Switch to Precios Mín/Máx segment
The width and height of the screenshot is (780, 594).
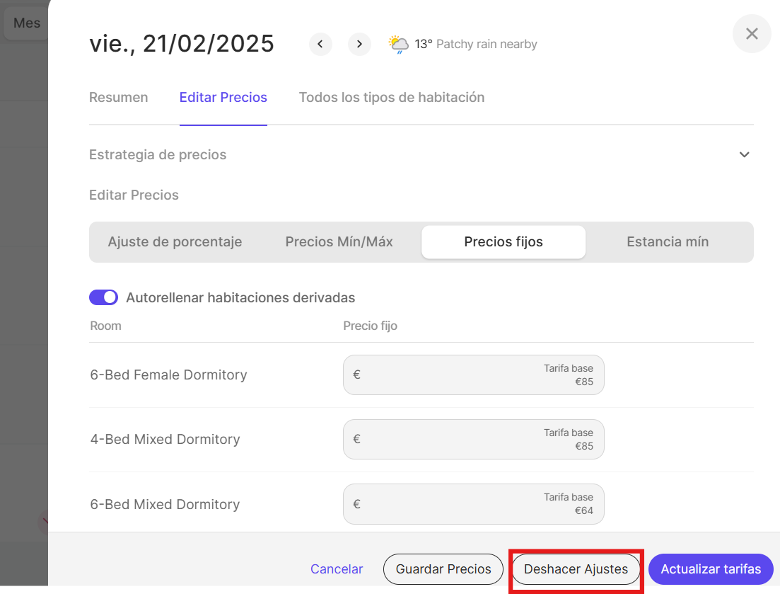click(339, 242)
